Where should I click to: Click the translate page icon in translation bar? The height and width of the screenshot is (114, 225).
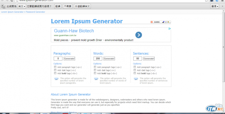(x=3, y=6)
